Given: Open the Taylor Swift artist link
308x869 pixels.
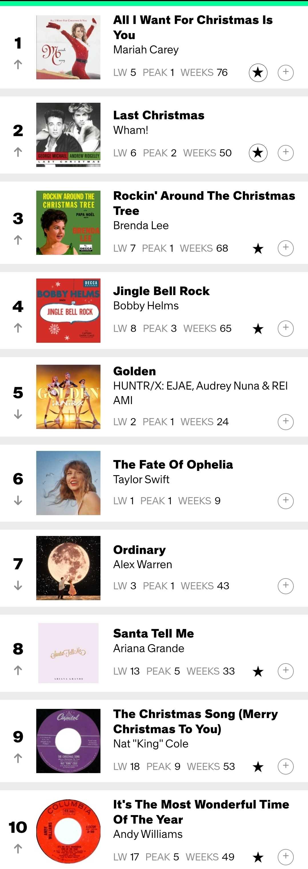Looking at the screenshot, I should [141, 479].
